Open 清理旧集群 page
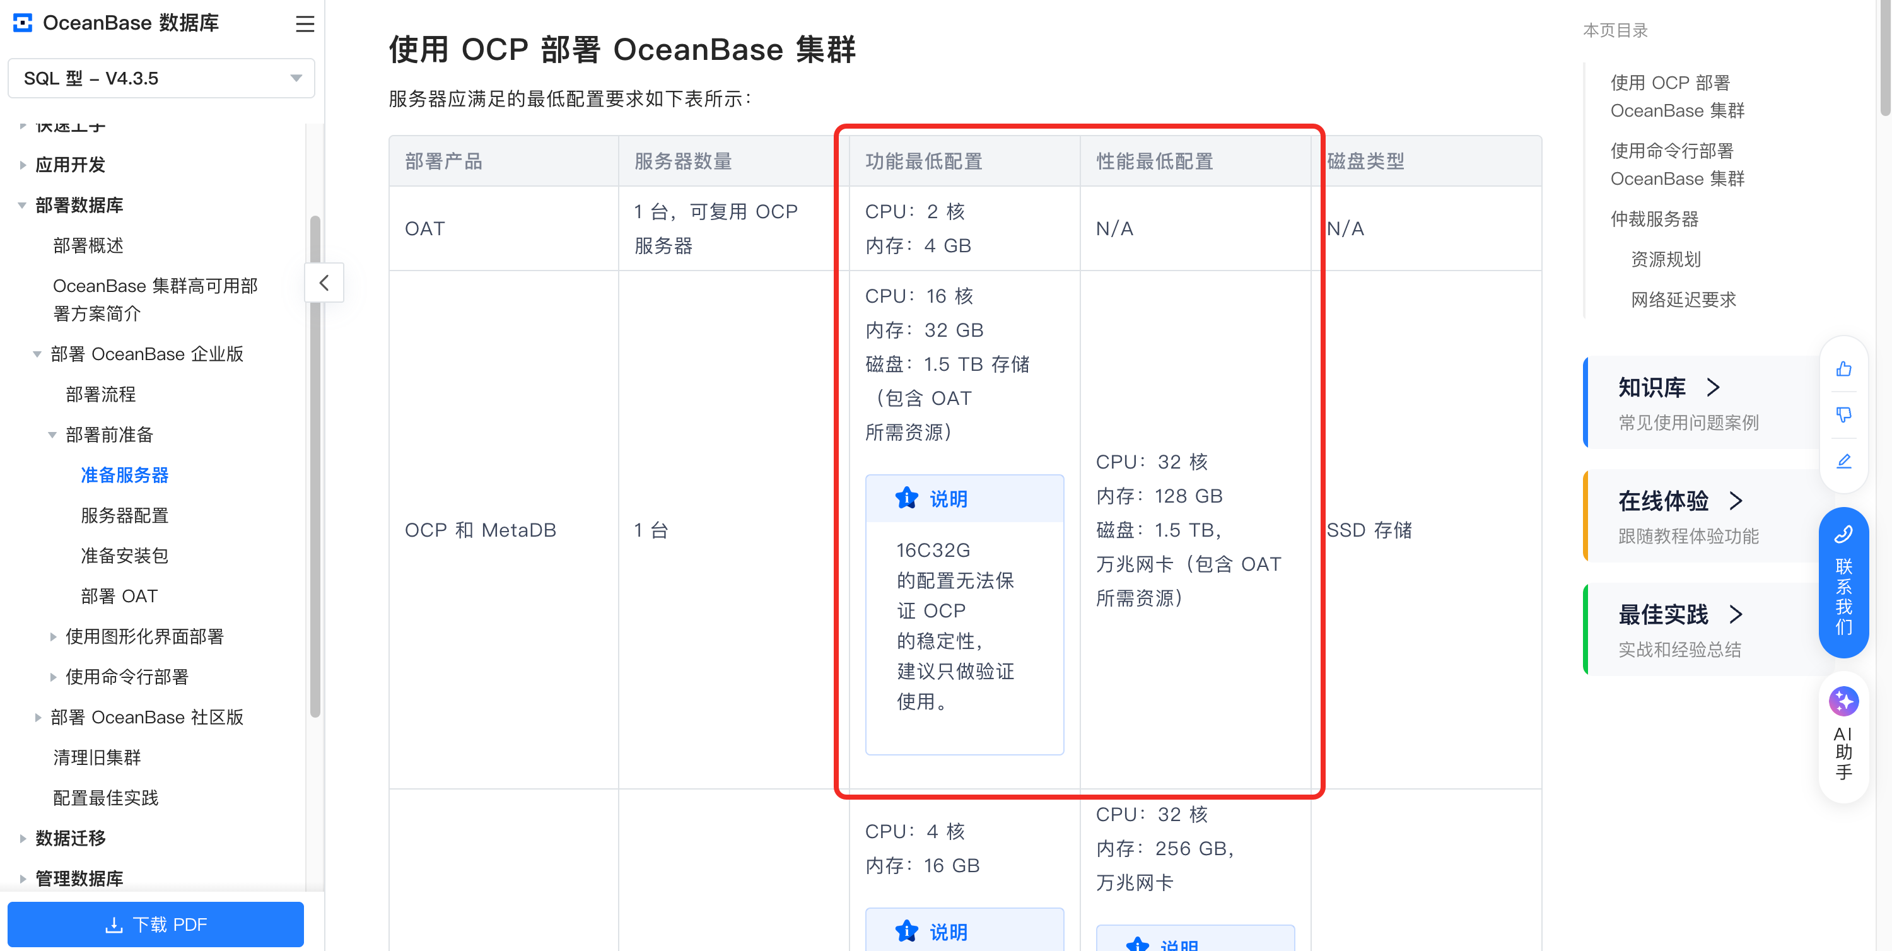 (97, 758)
